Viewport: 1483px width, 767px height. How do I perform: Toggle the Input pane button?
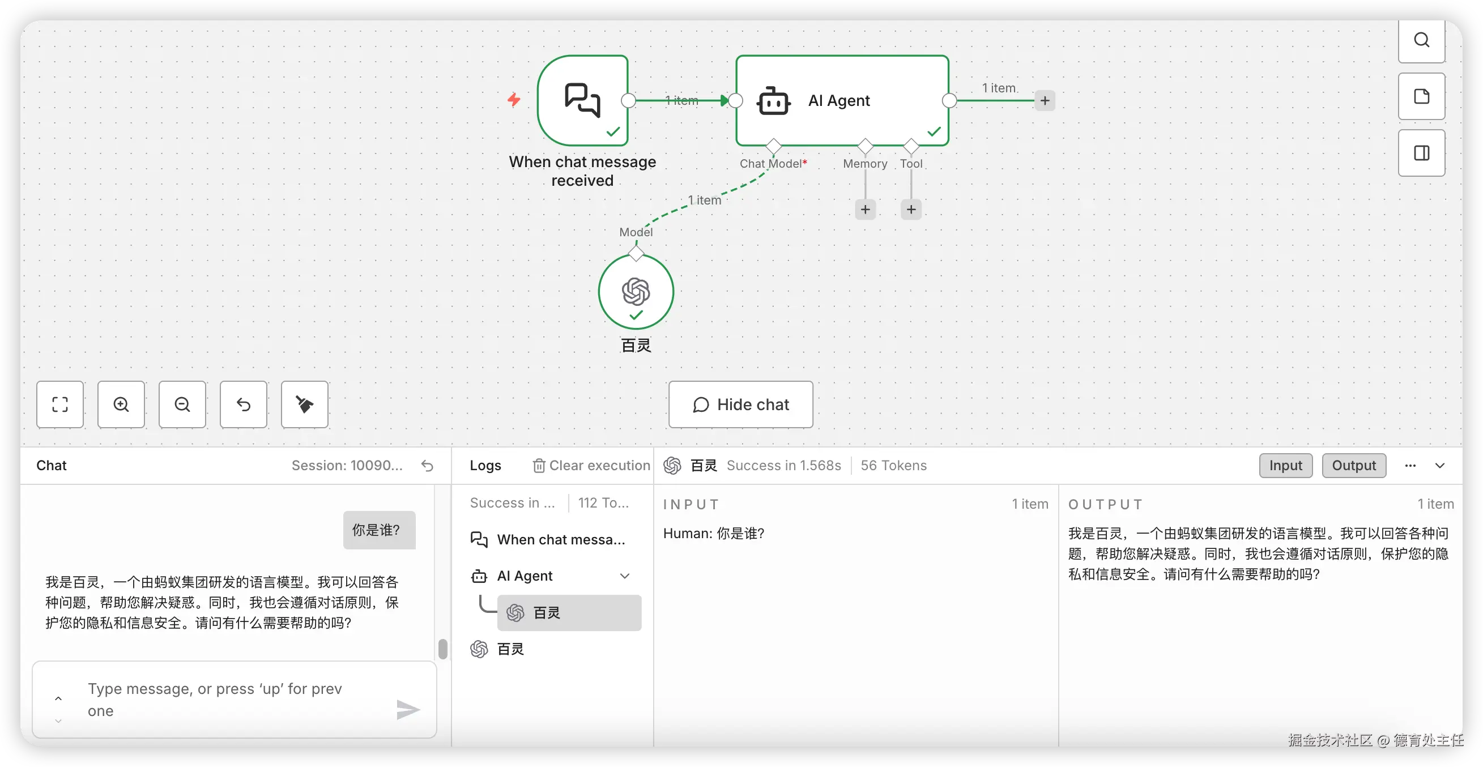coord(1285,465)
